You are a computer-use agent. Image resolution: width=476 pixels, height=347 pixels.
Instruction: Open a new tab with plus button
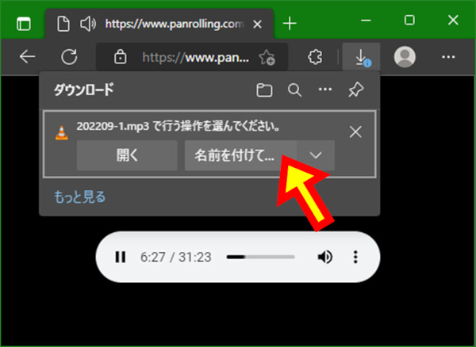(x=290, y=24)
